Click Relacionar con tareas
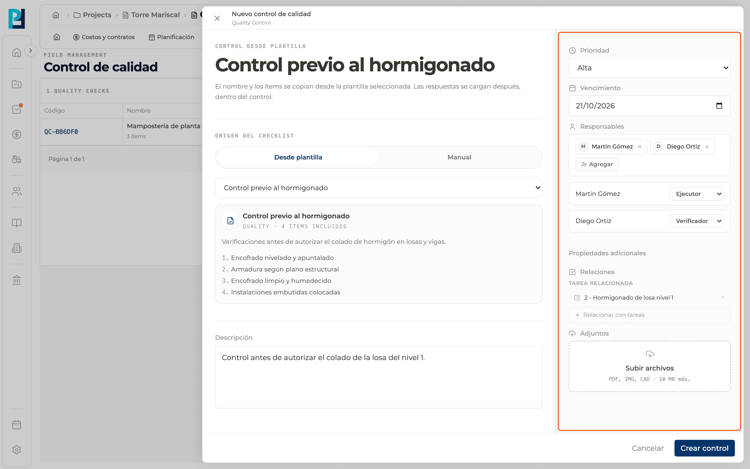 tap(649, 315)
